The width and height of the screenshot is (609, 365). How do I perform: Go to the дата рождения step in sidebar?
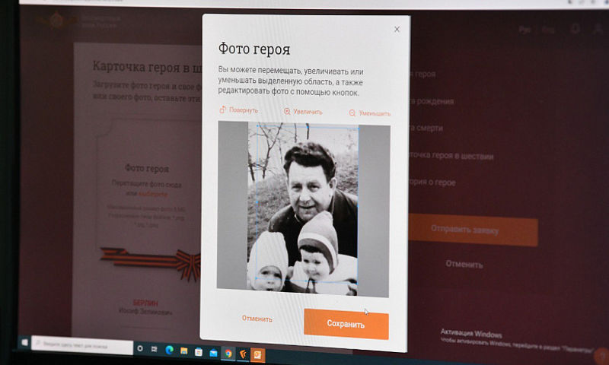pyautogui.click(x=432, y=101)
